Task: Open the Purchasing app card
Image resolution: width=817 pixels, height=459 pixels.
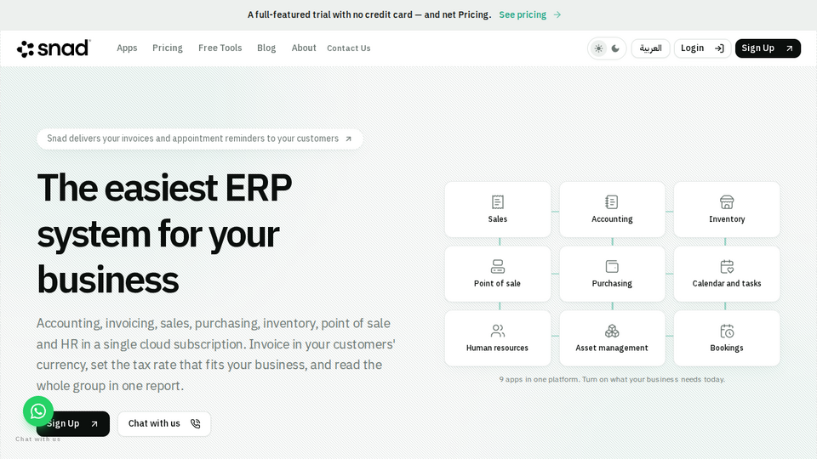Action: point(612,274)
